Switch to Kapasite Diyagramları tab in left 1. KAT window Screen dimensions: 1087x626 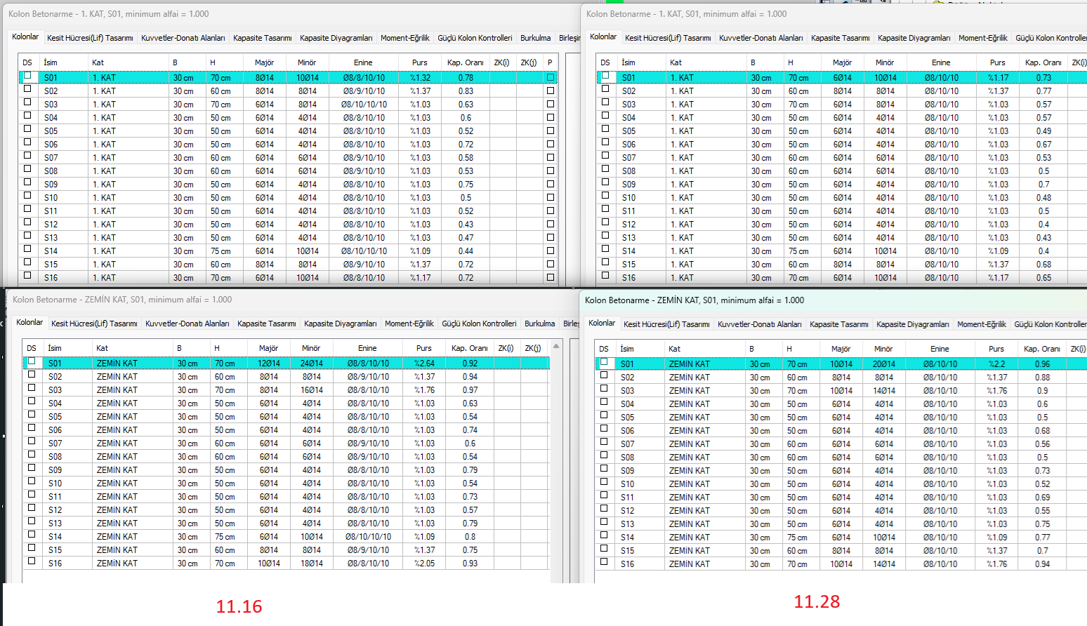coord(336,38)
